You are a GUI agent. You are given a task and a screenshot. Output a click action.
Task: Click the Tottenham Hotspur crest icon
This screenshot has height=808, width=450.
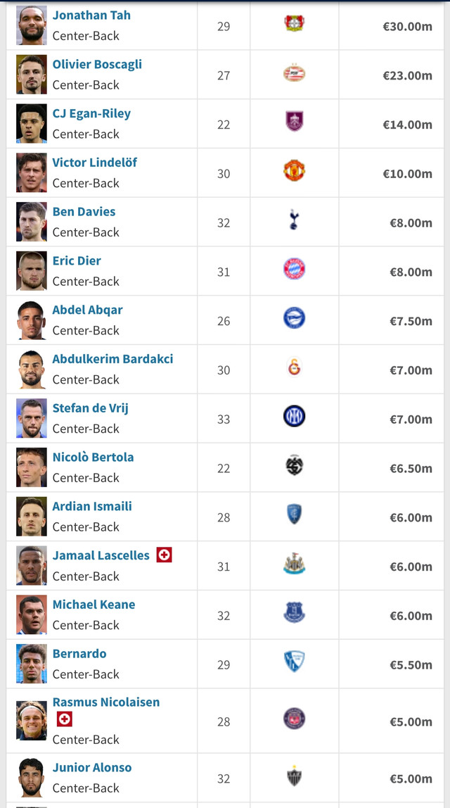294,220
